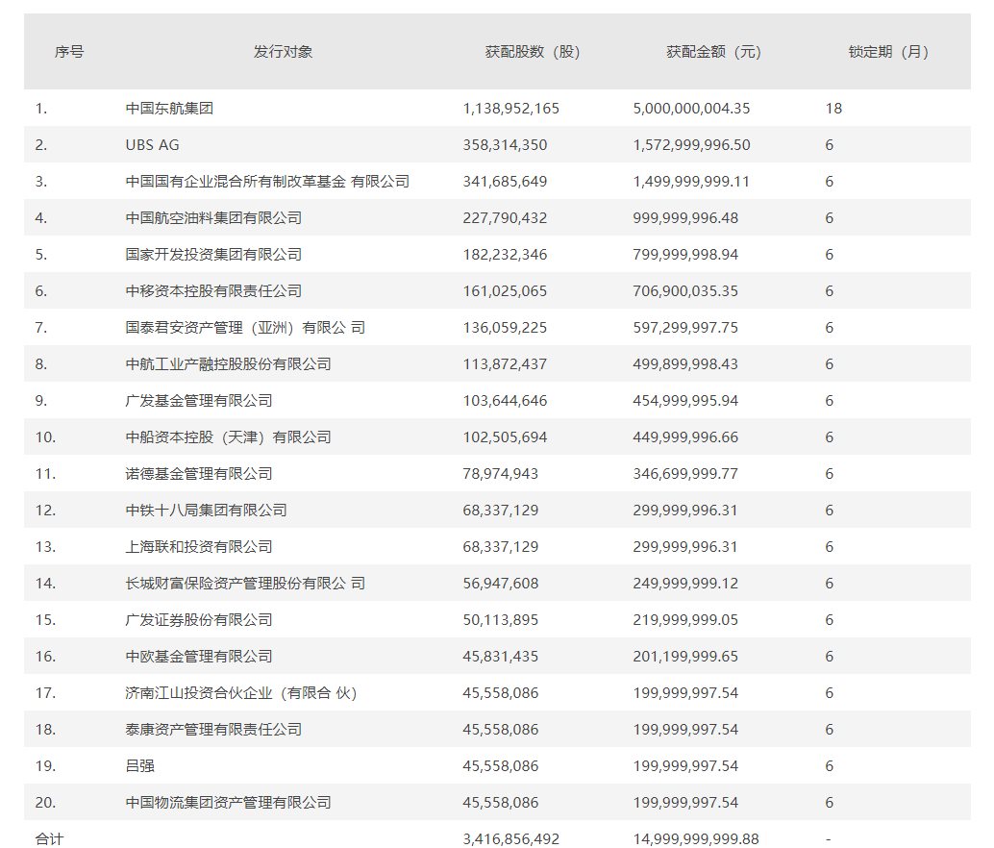
Task: Click amount 449,999,996.66
Action: coord(685,437)
